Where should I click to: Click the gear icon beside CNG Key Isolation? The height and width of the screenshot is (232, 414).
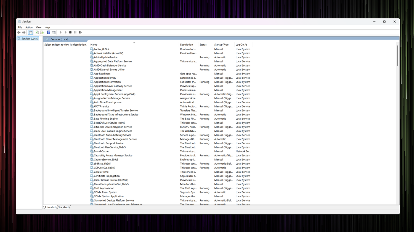92,188
